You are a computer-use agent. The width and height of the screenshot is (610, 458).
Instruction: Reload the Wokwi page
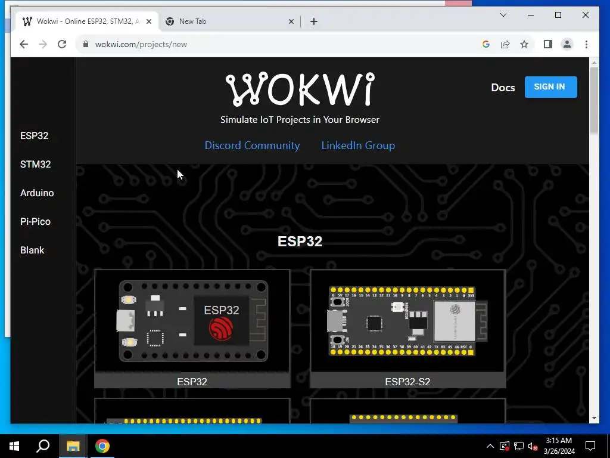pyautogui.click(x=62, y=44)
